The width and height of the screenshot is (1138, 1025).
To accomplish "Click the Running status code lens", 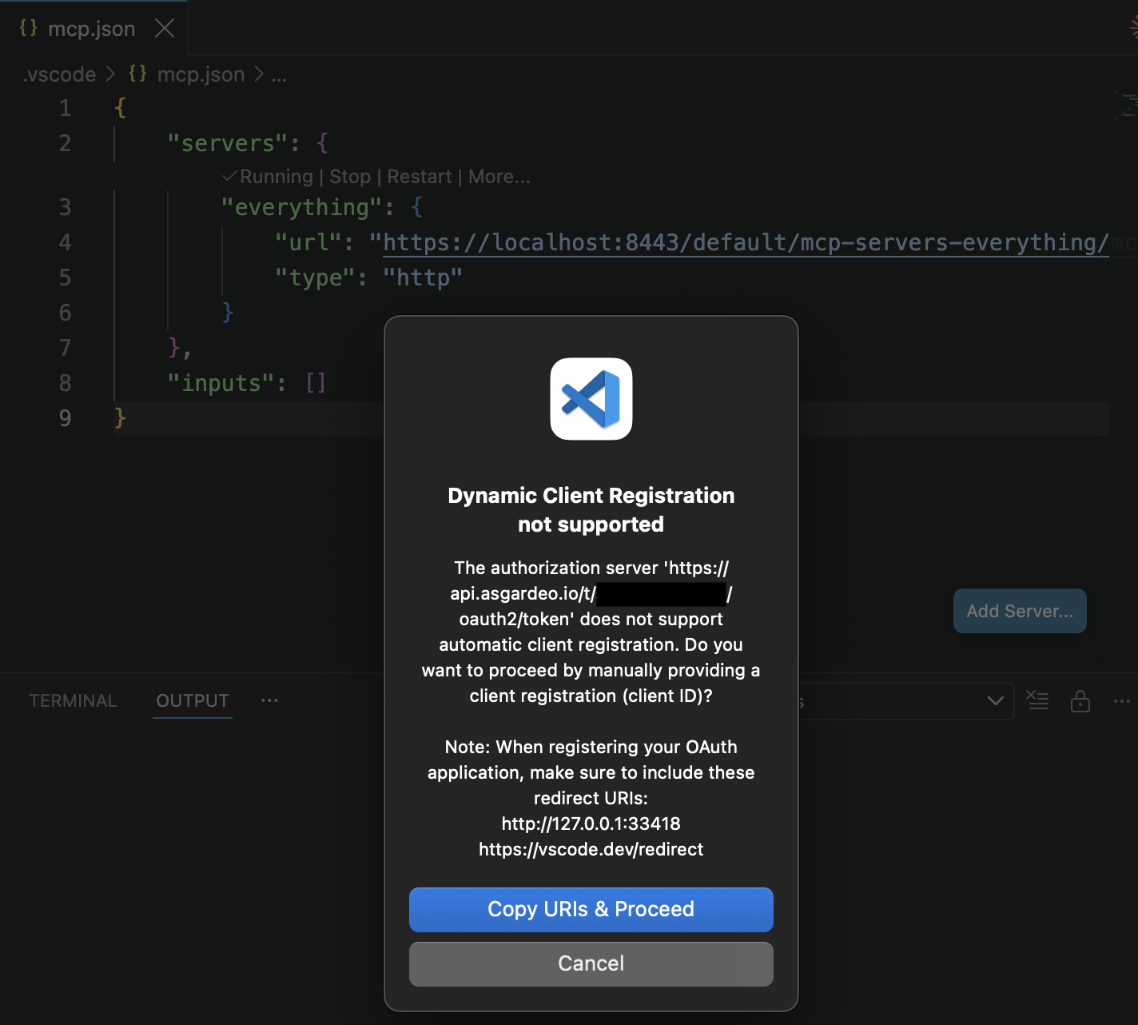I will pyautogui.click(x=269, y=177).
